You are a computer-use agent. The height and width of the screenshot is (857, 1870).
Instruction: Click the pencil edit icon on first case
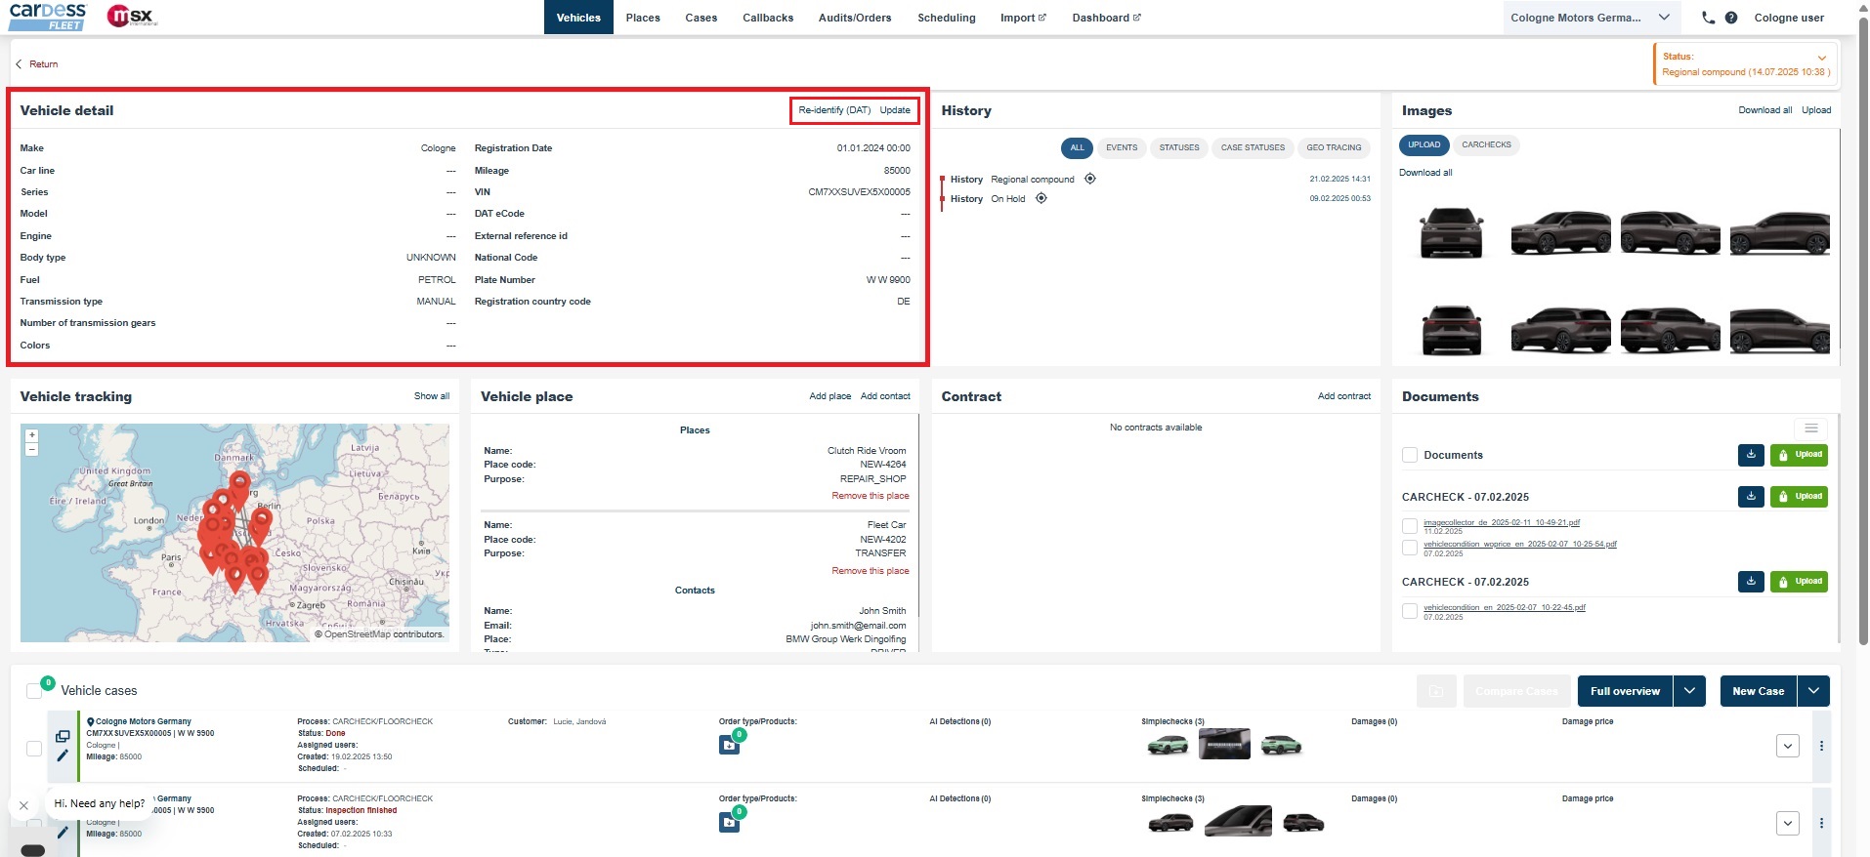63,755
